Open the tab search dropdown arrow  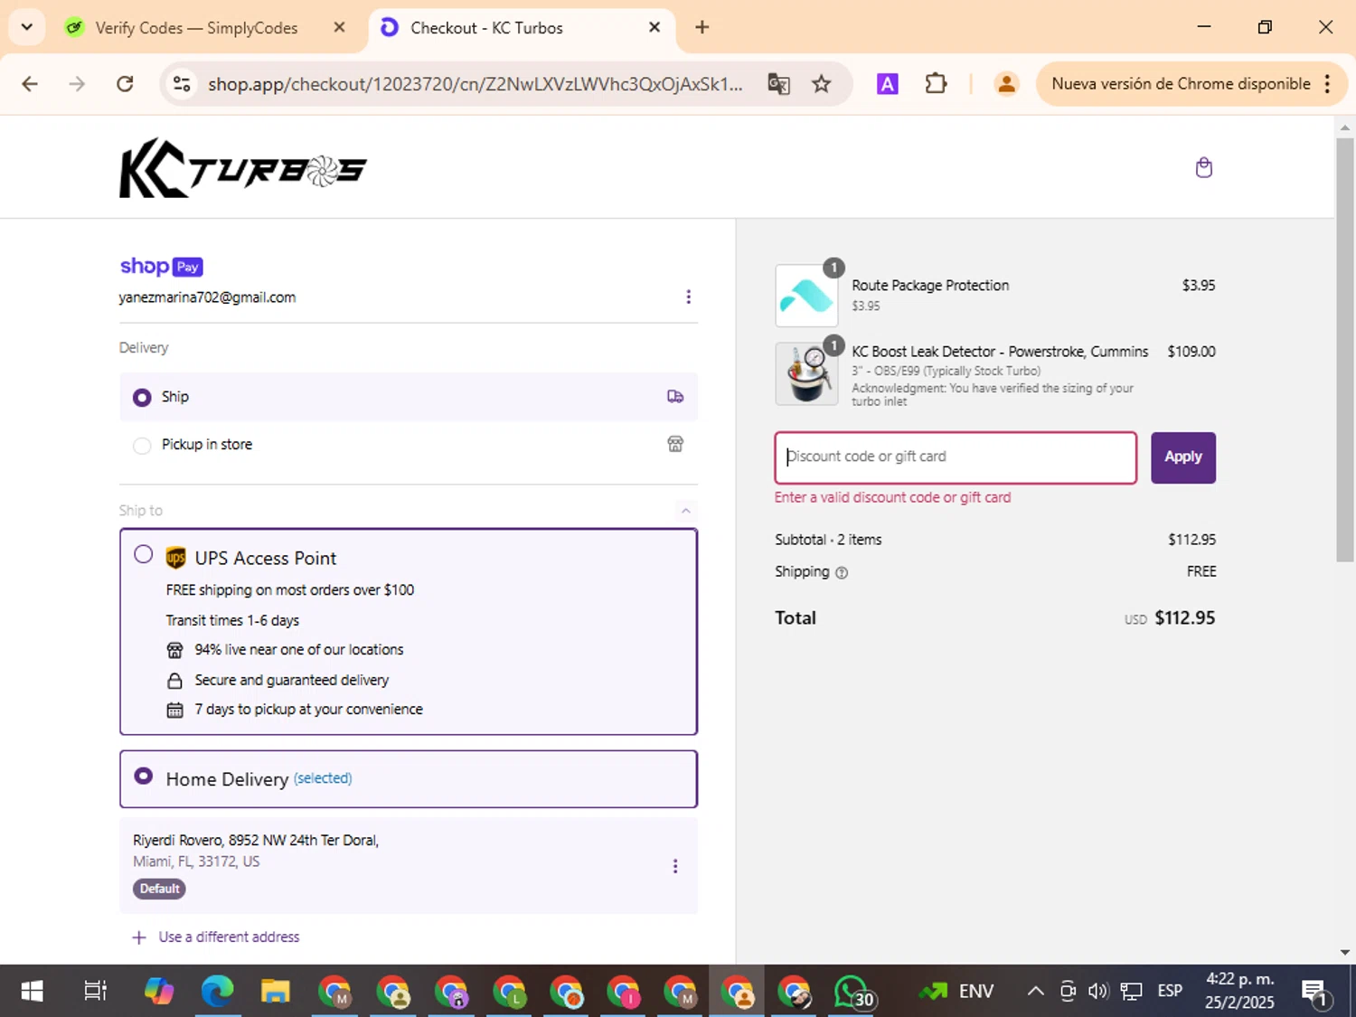point(27,27)
